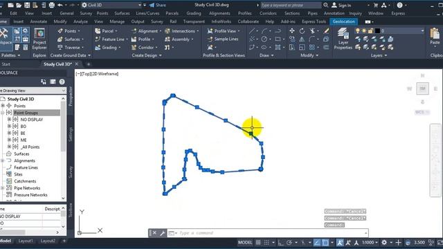The height and width of the screenshot is (249, 443).
Task: Click the Sample Lines button
Action: 223,39
